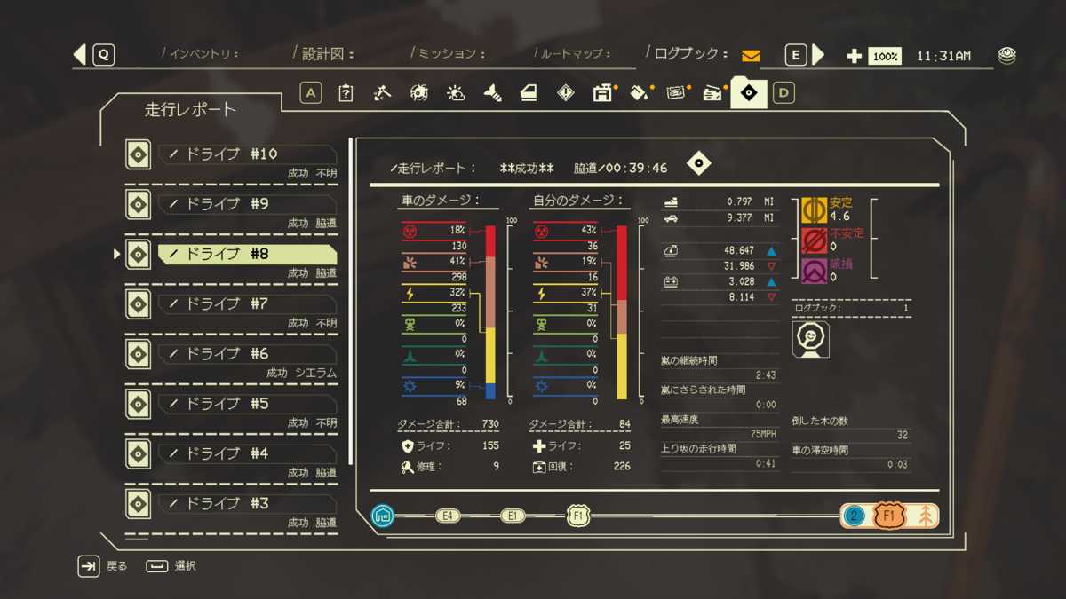Select ドライブ #7 report

[x=248, y=303]
